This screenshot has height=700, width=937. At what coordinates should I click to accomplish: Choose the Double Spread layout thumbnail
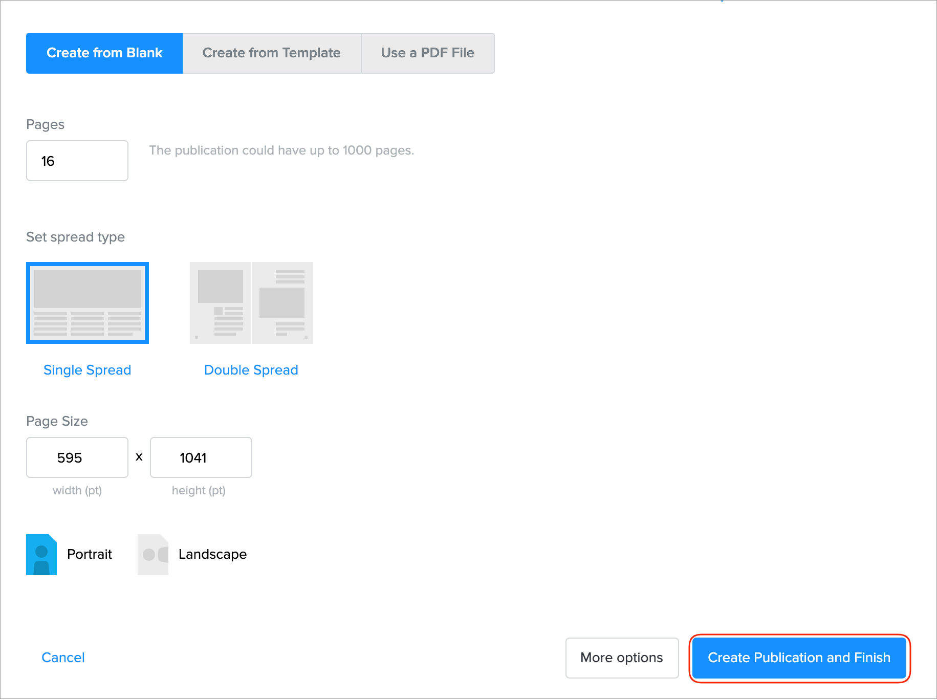(x=251, y=303)
